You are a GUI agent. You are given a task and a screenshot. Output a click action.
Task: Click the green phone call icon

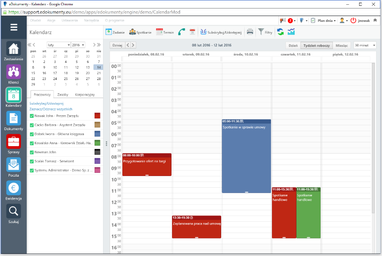click(x=182, y=32)
